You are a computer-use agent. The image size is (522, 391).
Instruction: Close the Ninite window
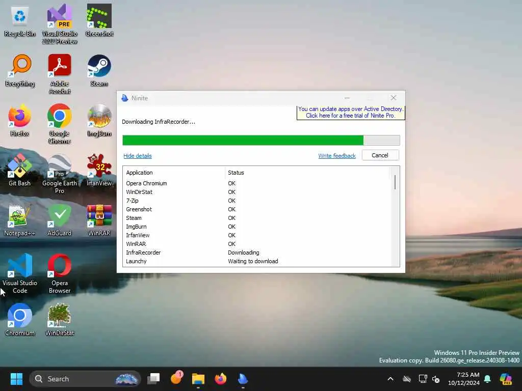pyautogui.click(x=394, y=98)
